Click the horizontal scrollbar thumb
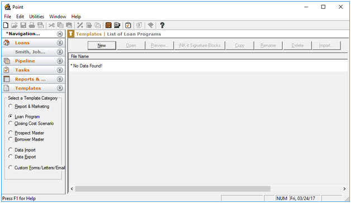The height and width of the screenshot is (203, 351). click(173, 189)
